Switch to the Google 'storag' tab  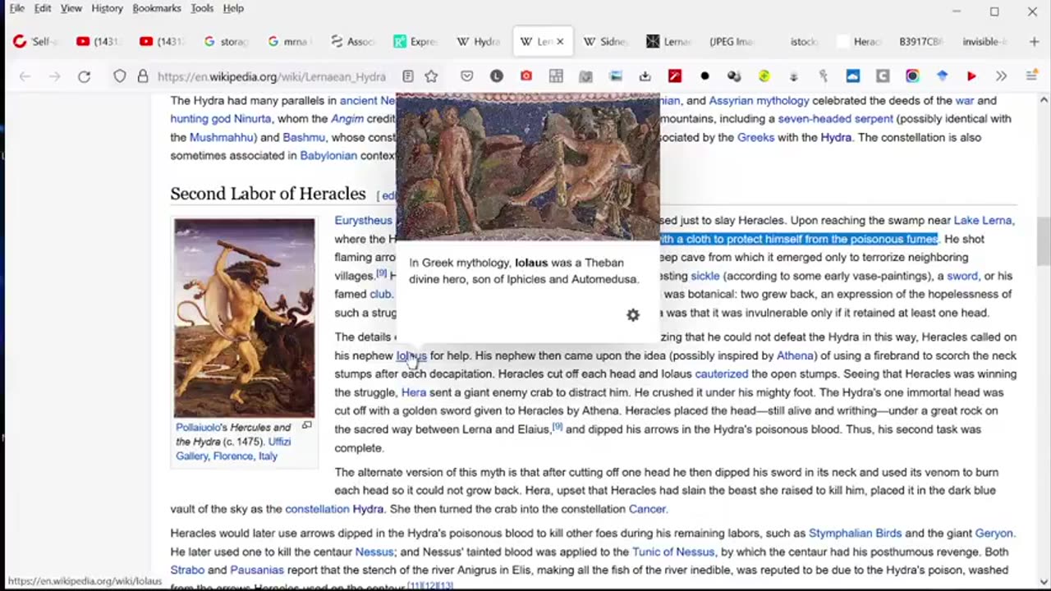pyautogui.click(x=227, y=41)
